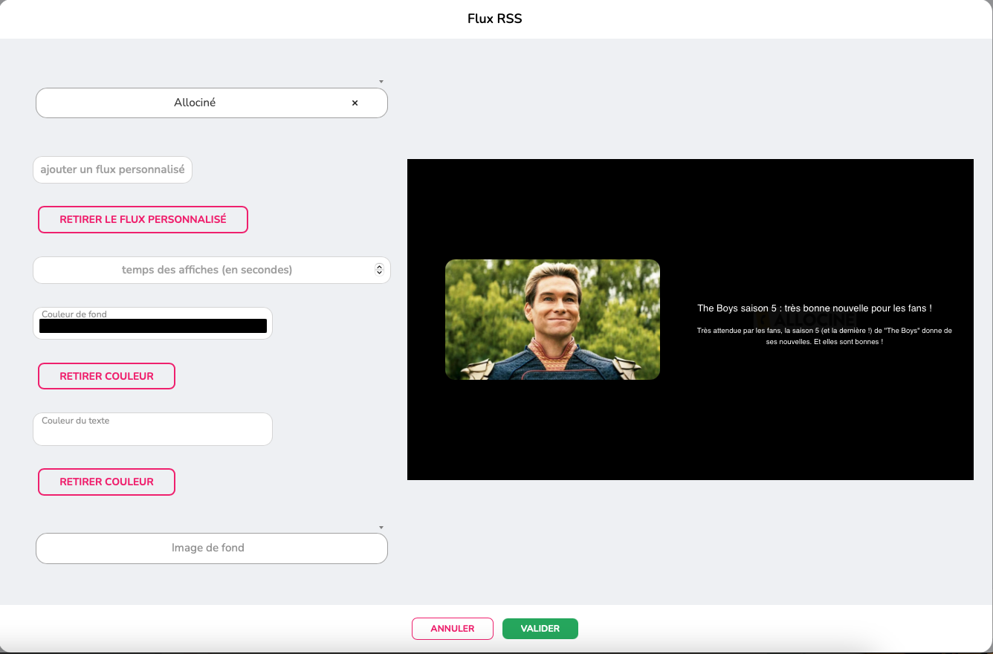Image resolution: width=993 pixels, height=654 pixels.
Task: Adjust display time with the stepper arrows
Action: pyautogui.click(x=379, y=270)
